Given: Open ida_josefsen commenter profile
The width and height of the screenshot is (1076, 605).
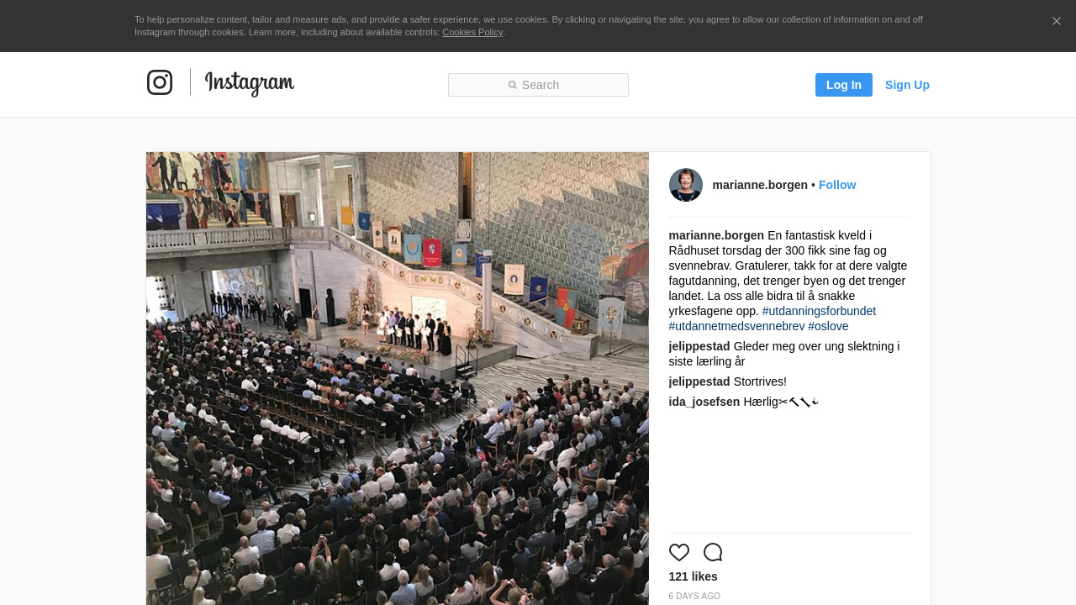Looking at the screenshot, I should point(704,402).
